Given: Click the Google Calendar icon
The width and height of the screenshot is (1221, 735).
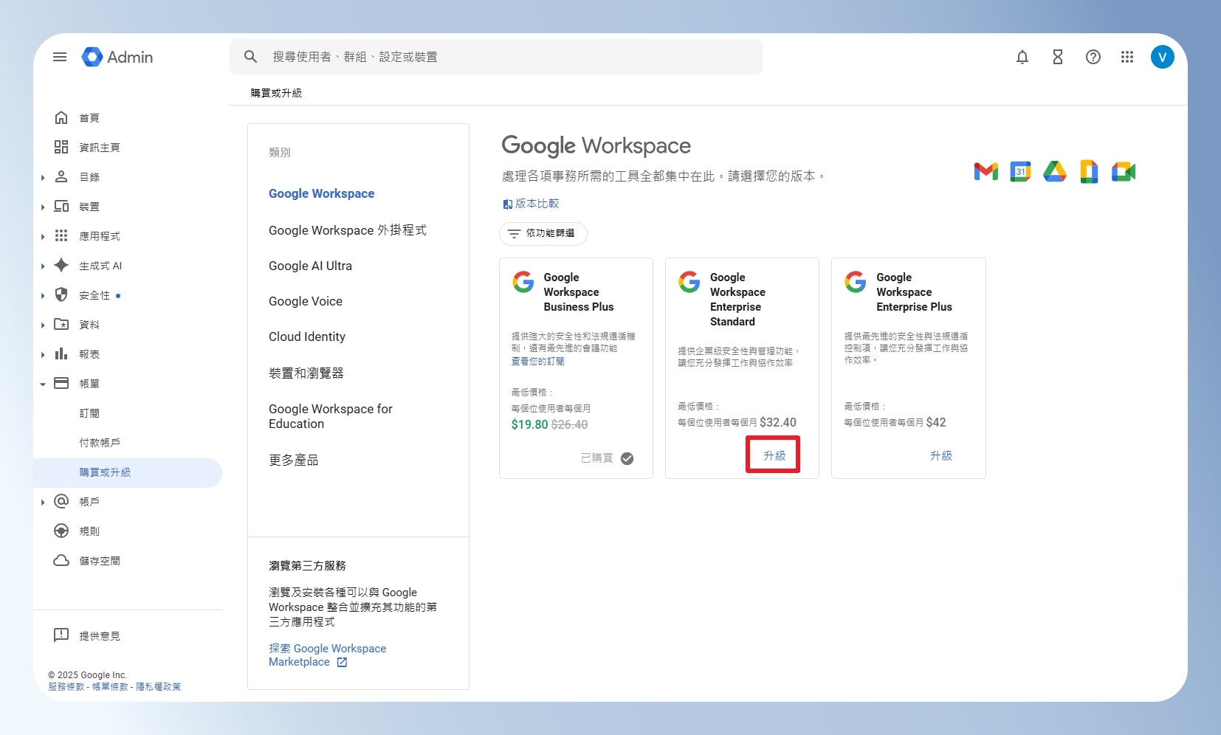Looking at the screenshot, I should point(1020,171).
